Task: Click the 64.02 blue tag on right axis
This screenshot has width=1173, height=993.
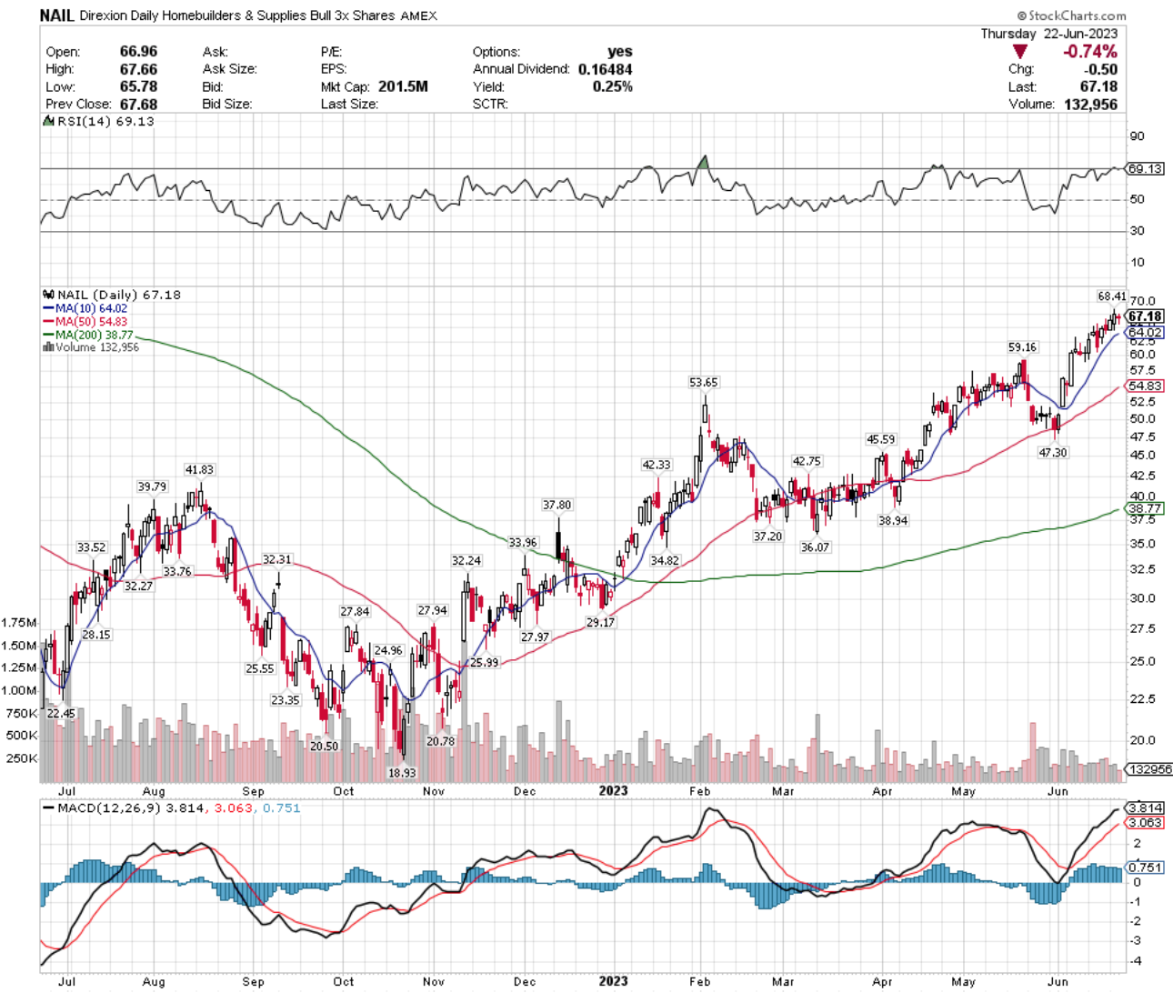Action: tap(1146, 333)
